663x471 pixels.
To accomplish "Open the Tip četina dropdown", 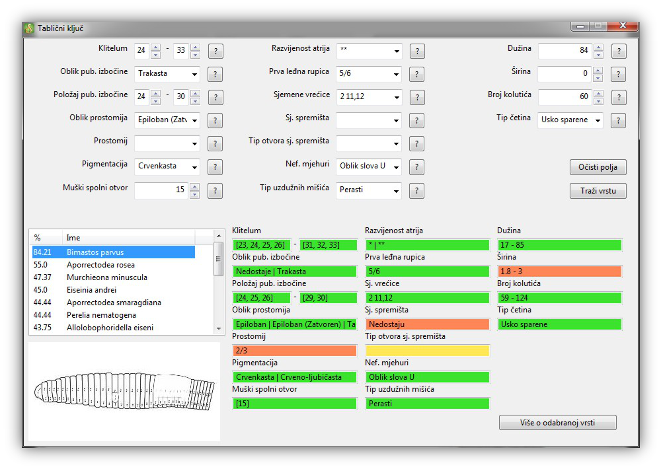I will 598,121.
